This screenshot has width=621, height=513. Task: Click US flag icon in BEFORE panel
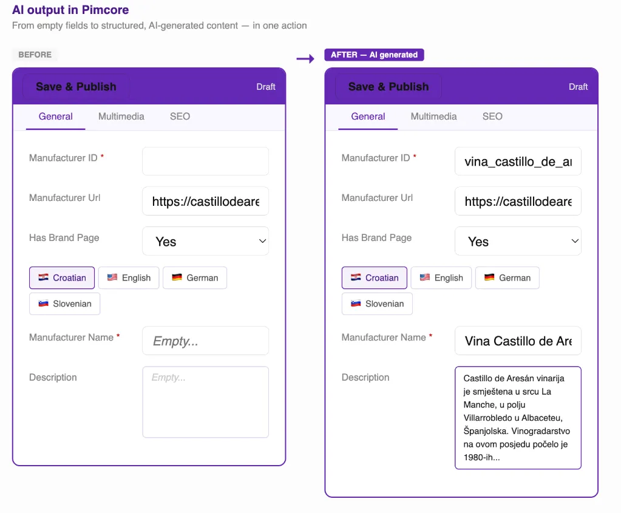click(x=112, y=277)
